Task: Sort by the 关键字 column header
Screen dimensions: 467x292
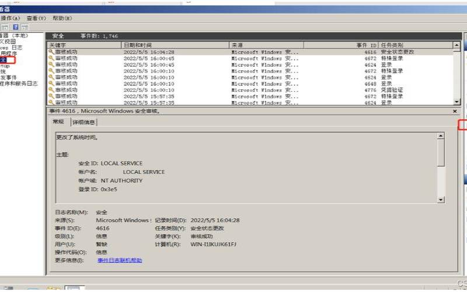Action: [x=58, y=45]
